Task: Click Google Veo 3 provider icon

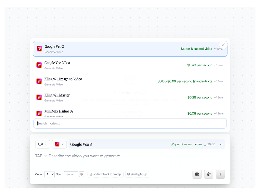Action: tap(39, 49)
